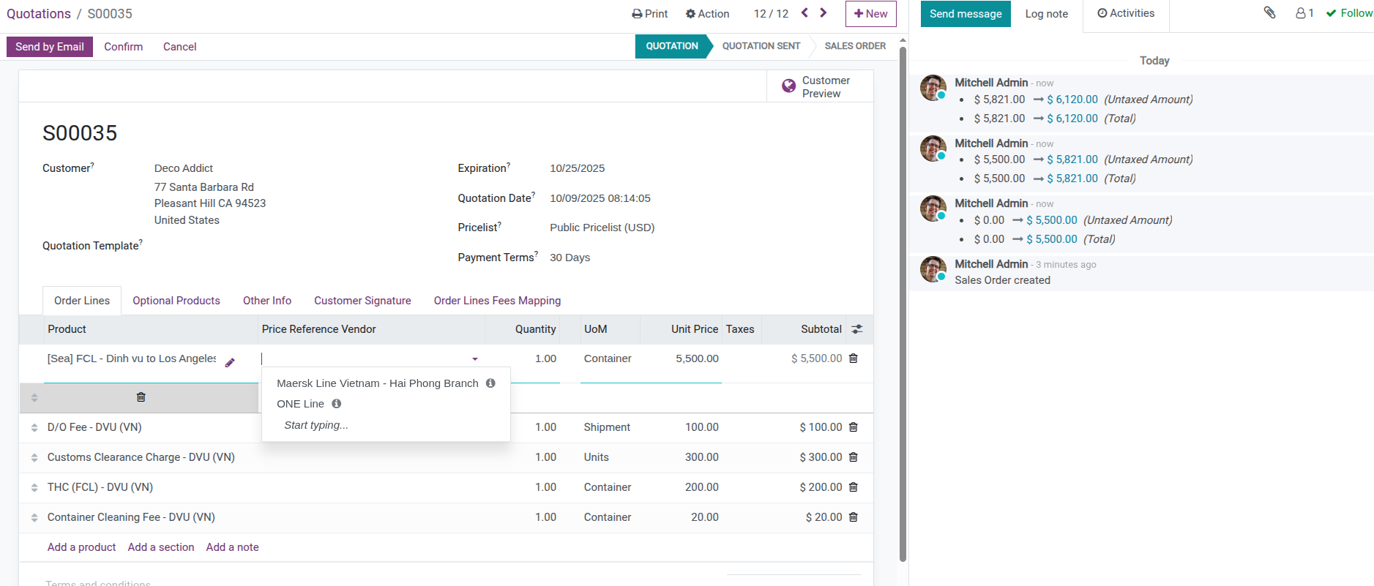
Task: Open the followers count icon
Action: coord(1304,13)
